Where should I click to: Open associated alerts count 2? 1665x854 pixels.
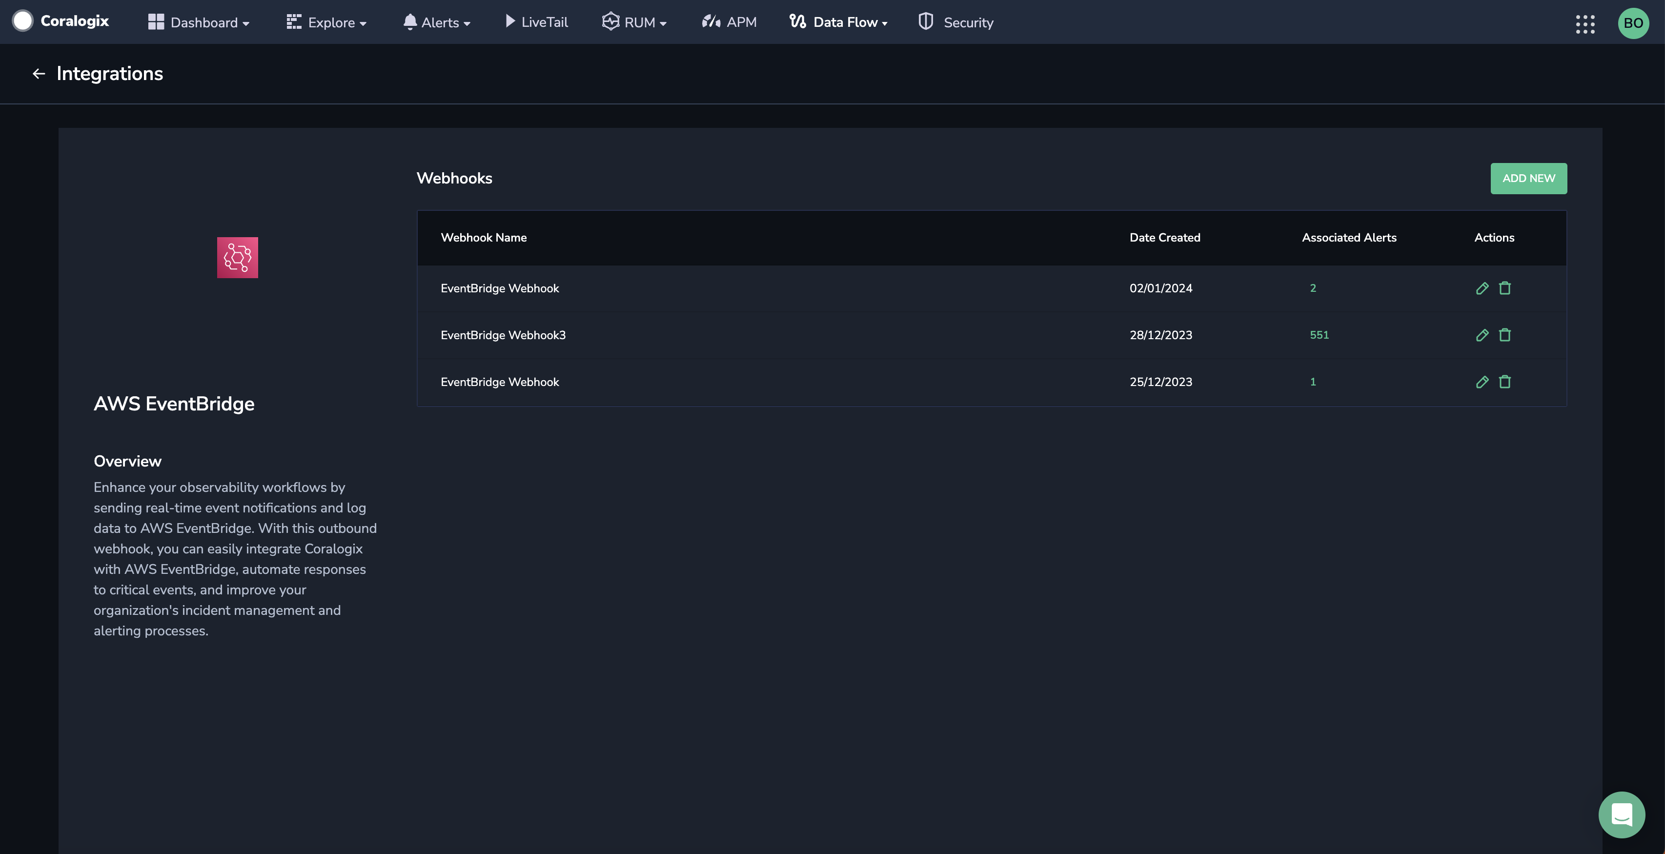[1313, 288]
